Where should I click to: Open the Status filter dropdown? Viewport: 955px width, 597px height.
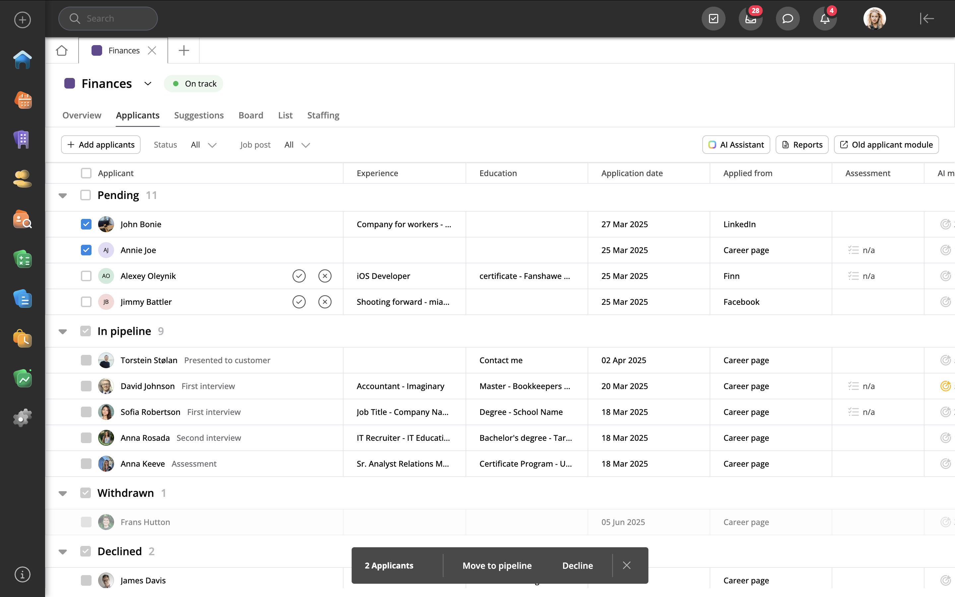[204, 145]
